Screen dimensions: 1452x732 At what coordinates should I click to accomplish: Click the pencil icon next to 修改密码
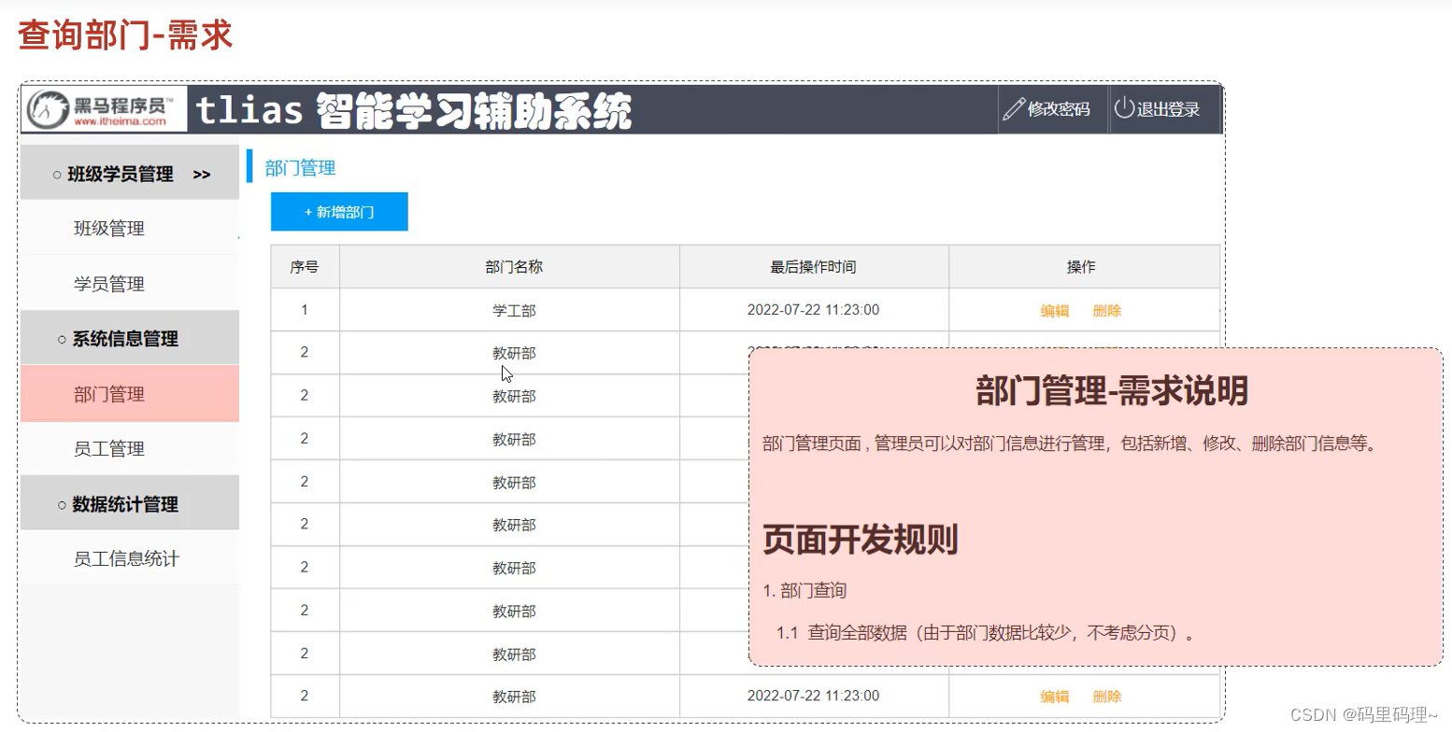1013,109
